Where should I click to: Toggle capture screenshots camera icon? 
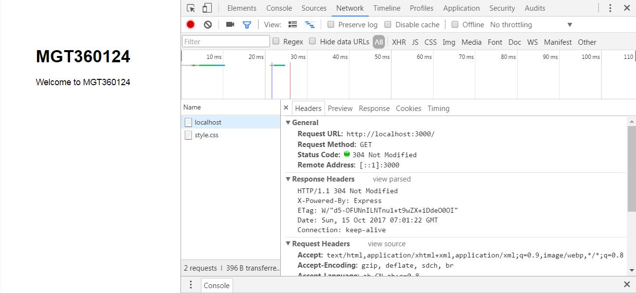(230, 24)
